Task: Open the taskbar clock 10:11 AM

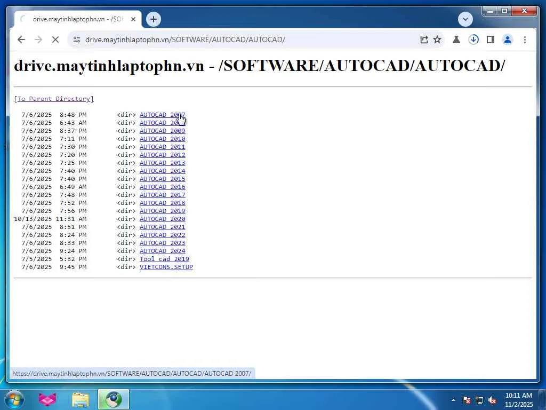Action: [518, 400]
